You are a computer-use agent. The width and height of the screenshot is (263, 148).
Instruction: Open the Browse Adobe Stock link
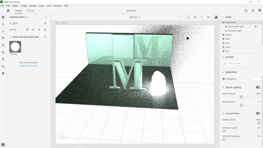pos(28,66)
